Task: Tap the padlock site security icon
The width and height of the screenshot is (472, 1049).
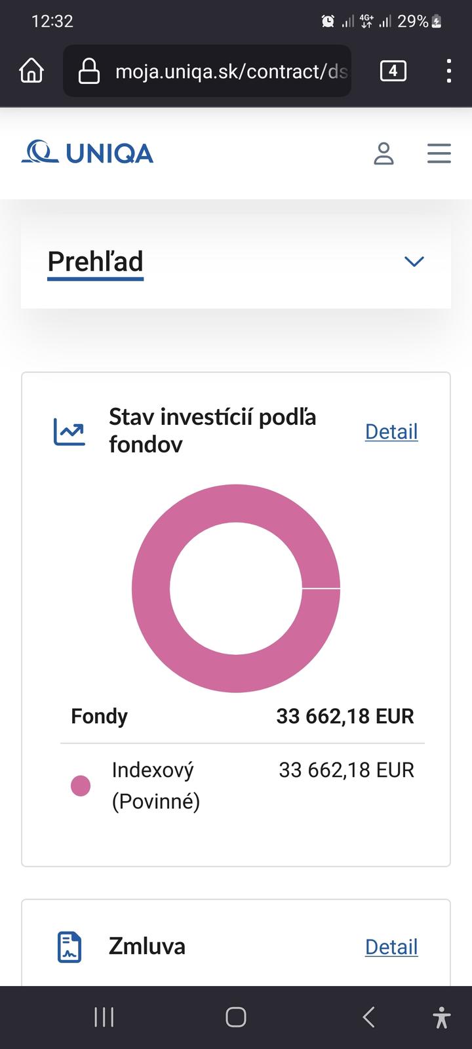Action: pos(89,71)
